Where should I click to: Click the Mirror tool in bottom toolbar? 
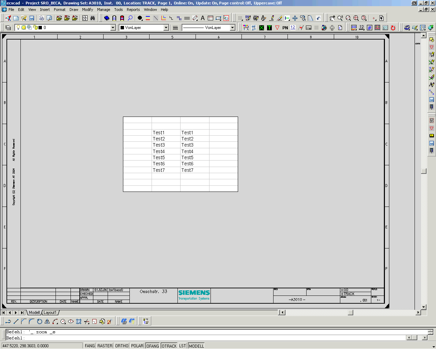coord(47,321)
